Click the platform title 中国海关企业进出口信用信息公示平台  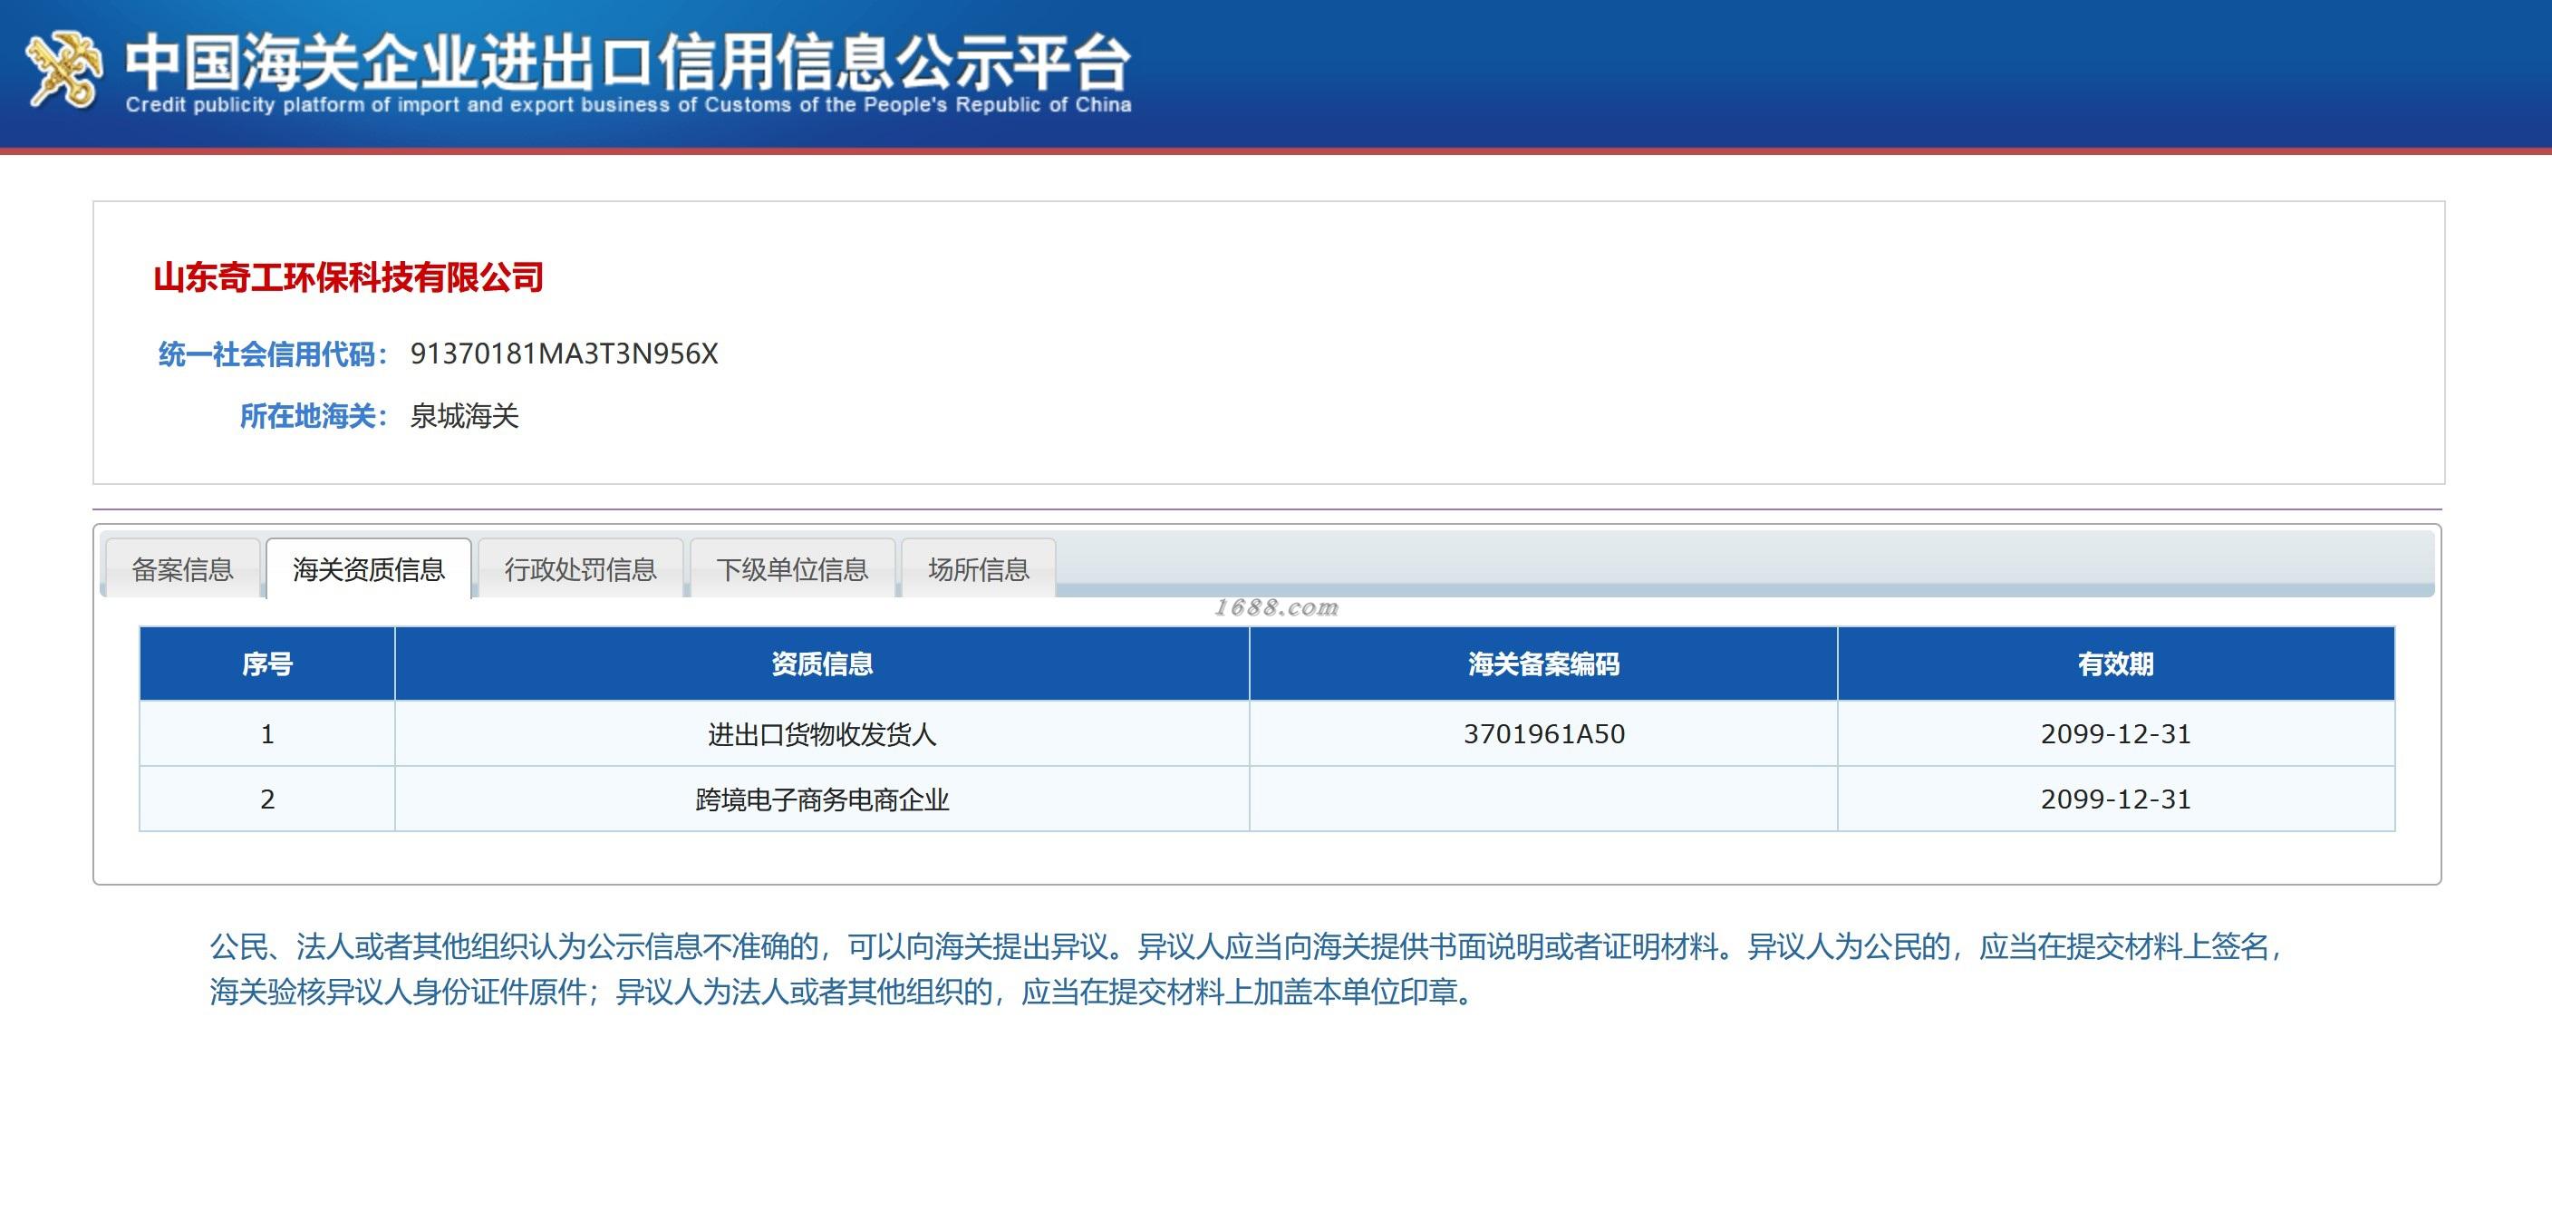pos(627,61)
